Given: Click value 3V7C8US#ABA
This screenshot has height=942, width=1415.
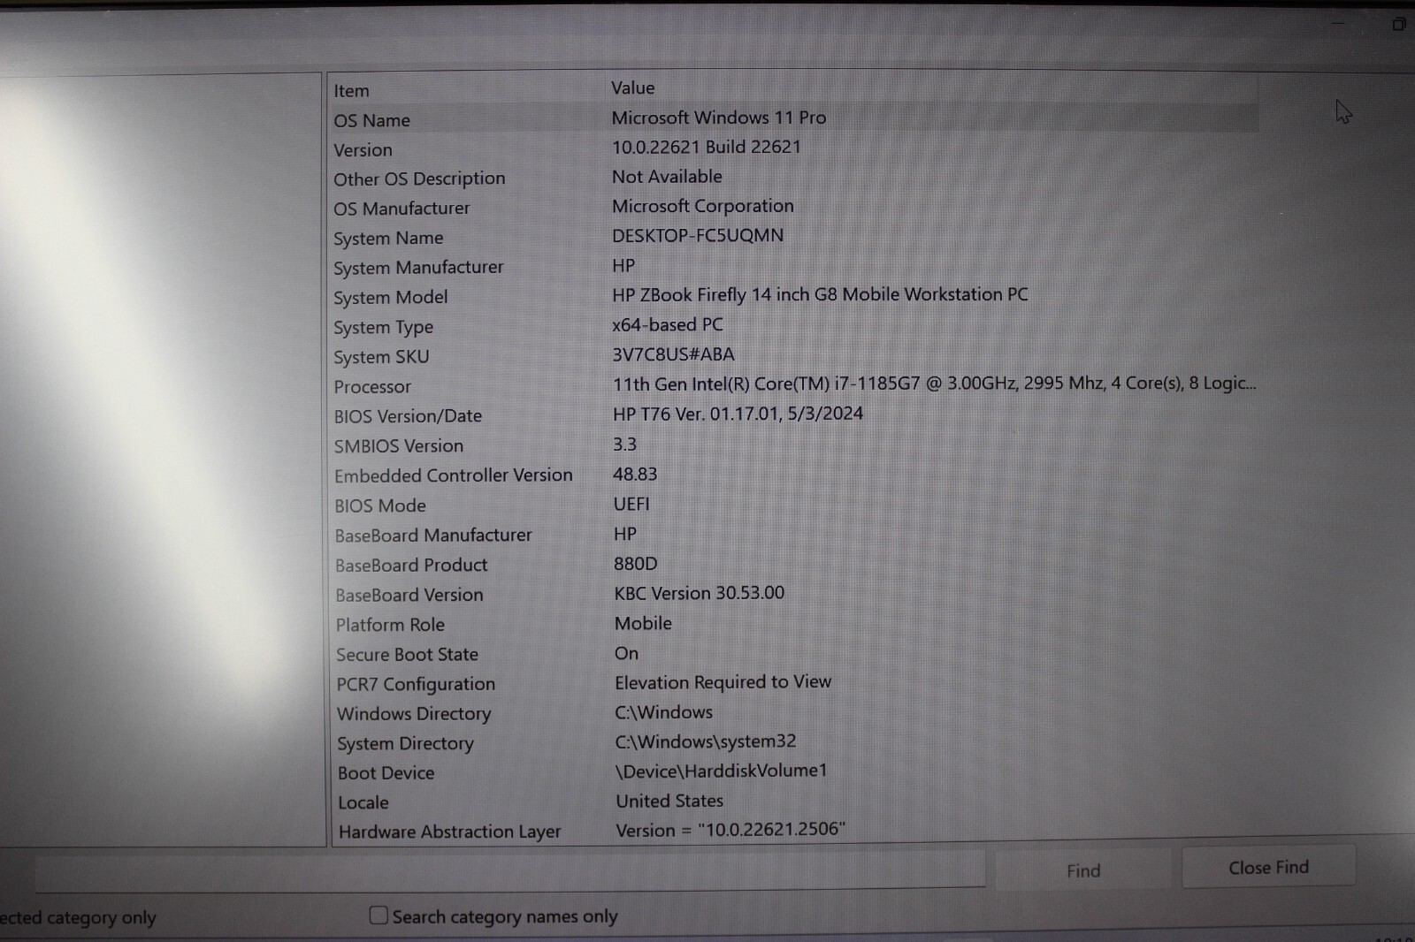Looking at the screenshot, I should click(674, 354).
